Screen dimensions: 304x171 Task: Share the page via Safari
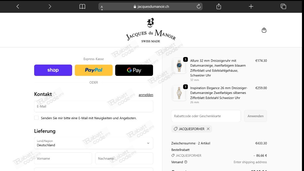pyautogui.click(x=218, y=6)
